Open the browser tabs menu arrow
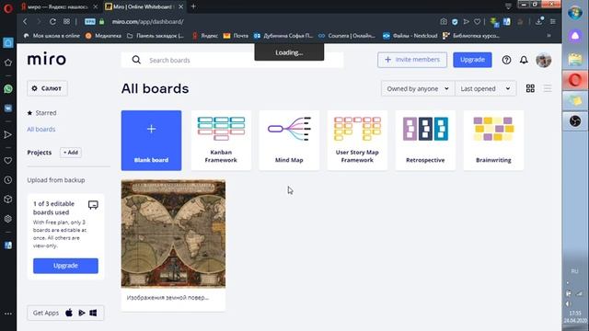Screen dimensions: 589x331 point(508,6)
